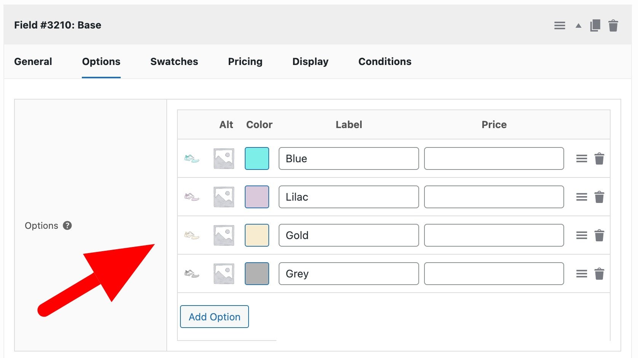This screenshot has width=638, height=358.
Task: Click the image placeholder for the Gold option
Action: (x=223, y=235)
